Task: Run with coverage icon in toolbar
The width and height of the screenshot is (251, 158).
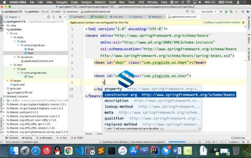Action: tap(231, 12)
